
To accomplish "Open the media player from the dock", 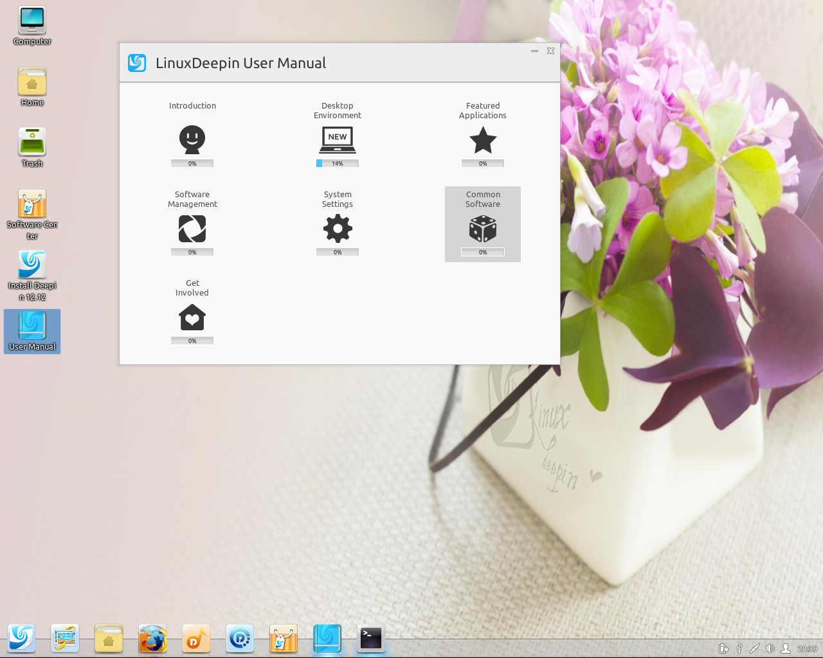I will point(240,638).
